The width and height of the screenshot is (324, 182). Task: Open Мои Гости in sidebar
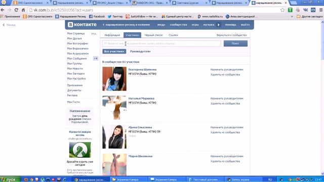[x=73, y=102]
